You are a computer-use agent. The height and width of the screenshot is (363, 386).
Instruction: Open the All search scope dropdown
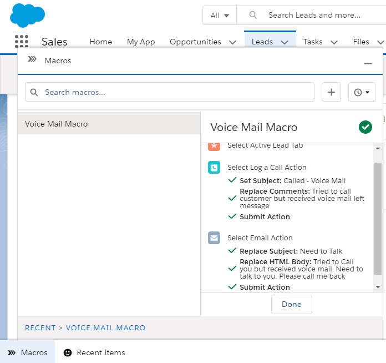click(220, 16)
